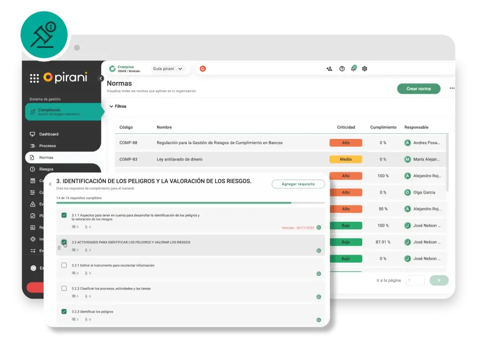Click back arrow beside requirement title

50,184
